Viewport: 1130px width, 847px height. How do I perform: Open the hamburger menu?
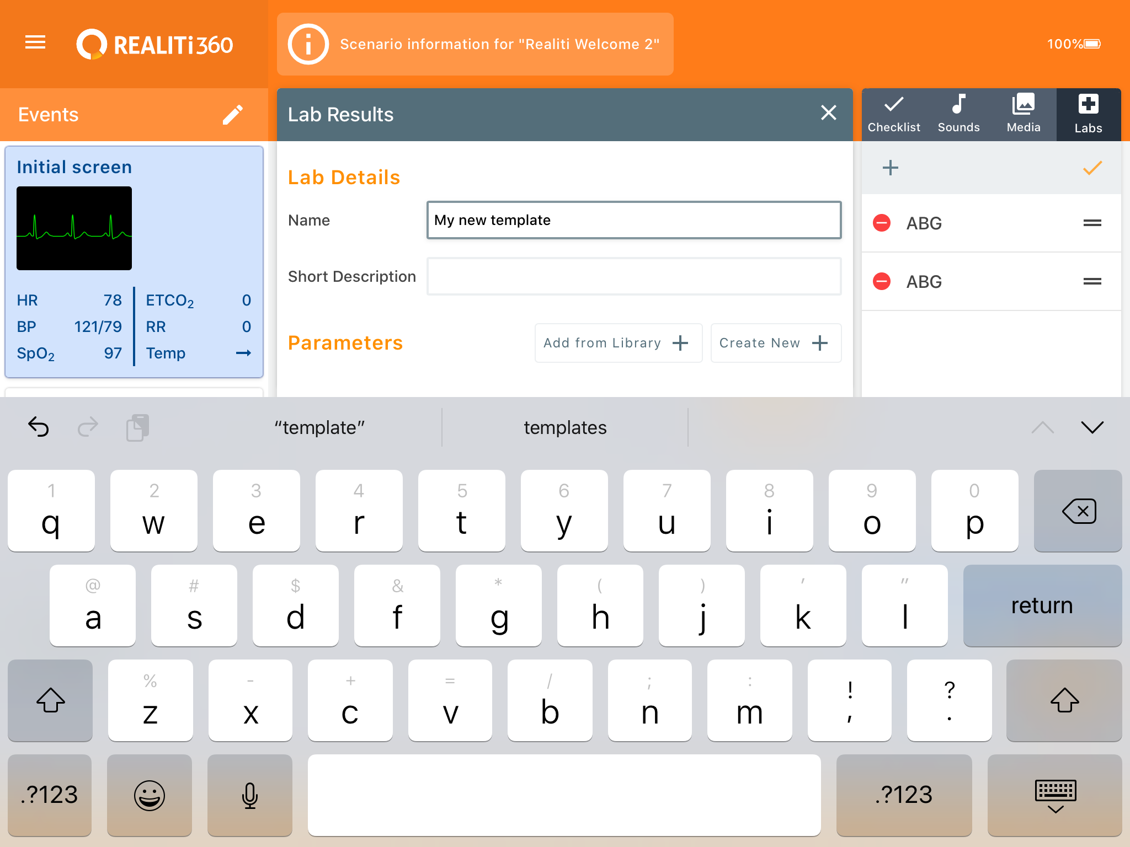point(35,42)
